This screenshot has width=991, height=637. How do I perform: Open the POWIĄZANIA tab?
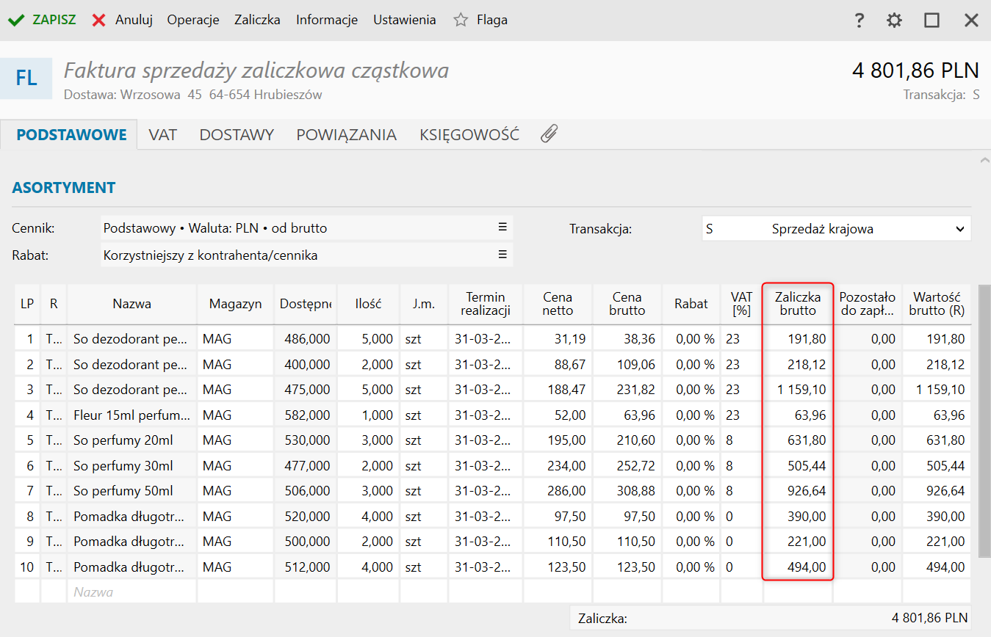coord(346,135)
